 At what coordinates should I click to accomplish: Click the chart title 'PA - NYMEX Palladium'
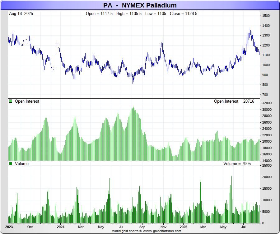[140, 5]
